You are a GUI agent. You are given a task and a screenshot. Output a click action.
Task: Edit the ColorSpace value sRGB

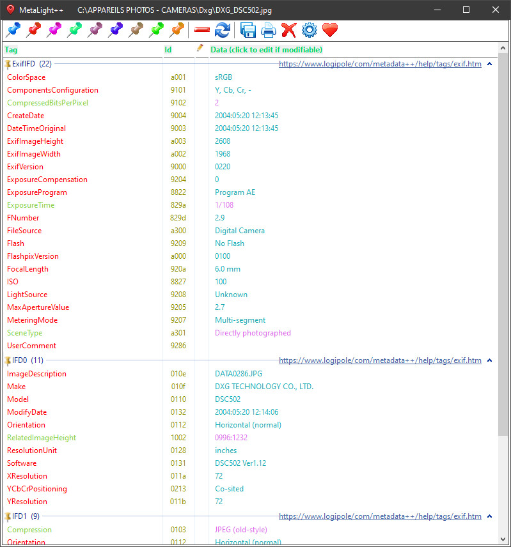(x=223, y=77)
